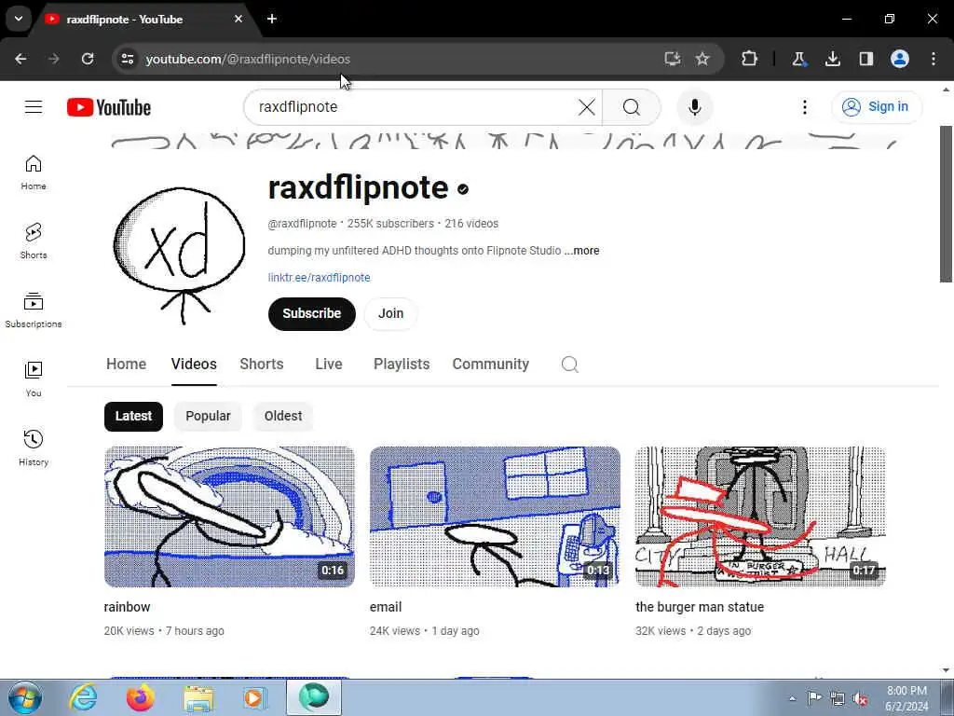The height and width of the screenshot is (716, 954).
Task: Open a new browser tab
Action: pos(272,19)
